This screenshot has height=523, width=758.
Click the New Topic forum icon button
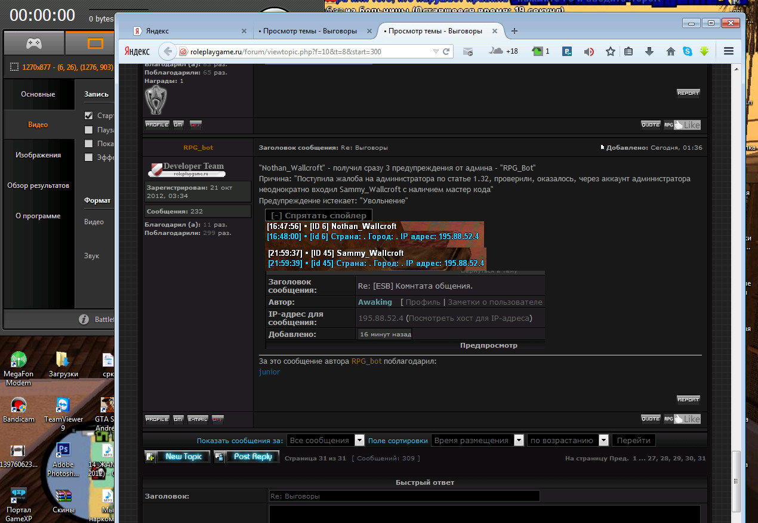177,457
